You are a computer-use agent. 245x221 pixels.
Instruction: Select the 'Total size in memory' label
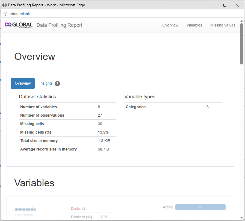[39, 141]
